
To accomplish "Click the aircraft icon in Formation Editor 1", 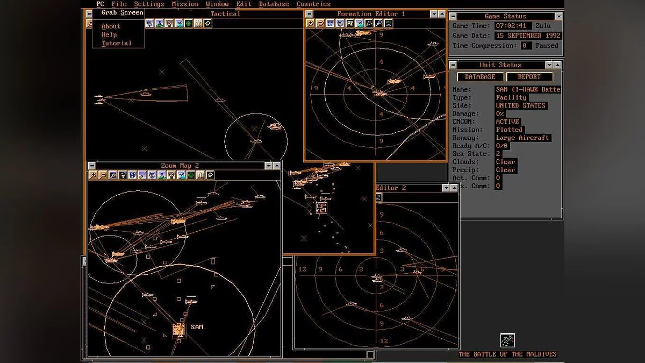I will tap(359, 24).
